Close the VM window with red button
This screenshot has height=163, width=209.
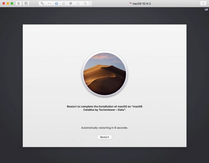point(4,4)
